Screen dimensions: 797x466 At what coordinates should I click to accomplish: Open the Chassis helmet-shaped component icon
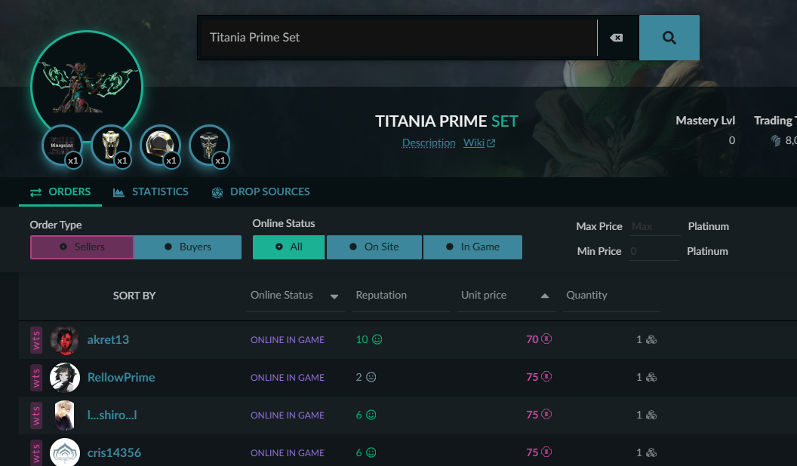click(x=160, y=146)
